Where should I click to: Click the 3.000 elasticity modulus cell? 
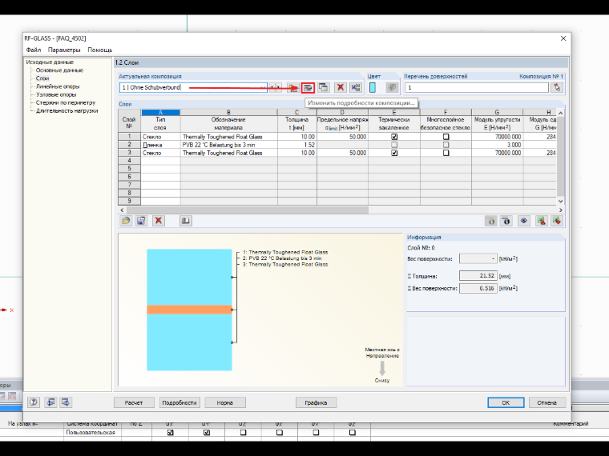tap(497, 145)
